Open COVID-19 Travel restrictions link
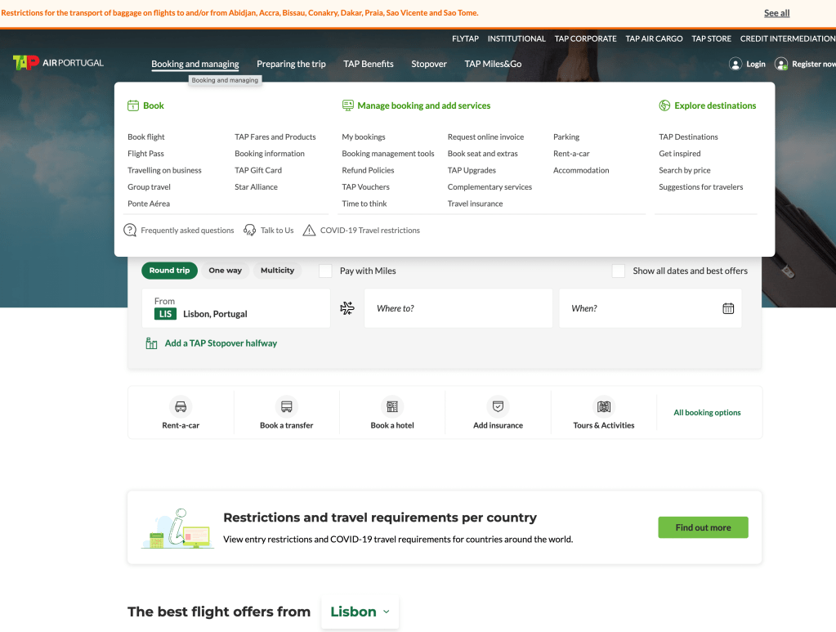The height and width of the screenshot is (632, 836). [x=369, y=231]
